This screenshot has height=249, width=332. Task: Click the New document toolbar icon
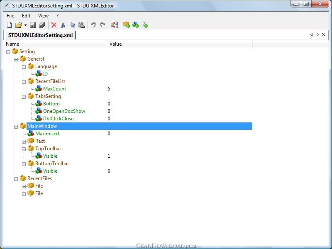pos(9,25)
